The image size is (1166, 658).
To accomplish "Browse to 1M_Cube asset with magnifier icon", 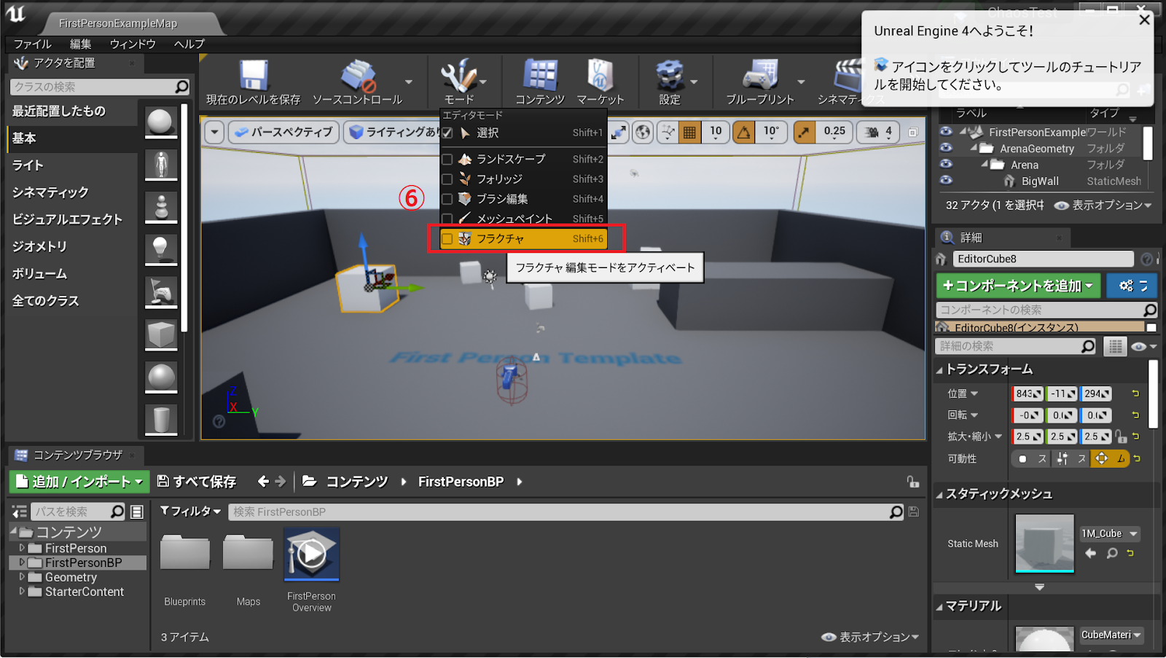I will (x=1112, y=553).
